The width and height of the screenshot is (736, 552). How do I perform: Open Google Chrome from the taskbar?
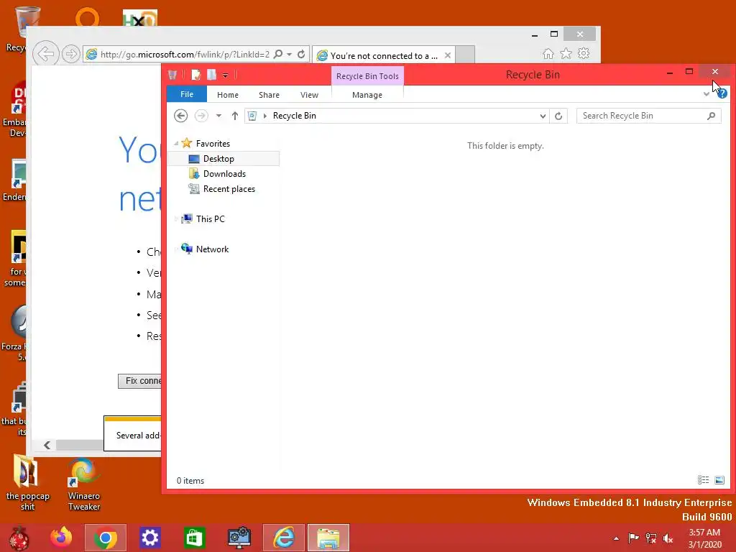[105, 538]
